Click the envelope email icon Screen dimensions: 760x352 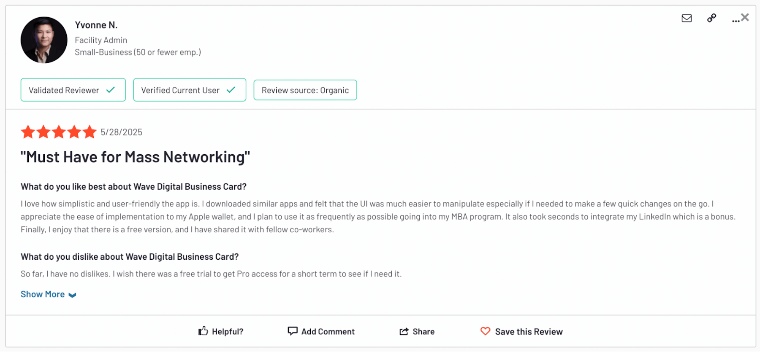click(x=687, y=18)
